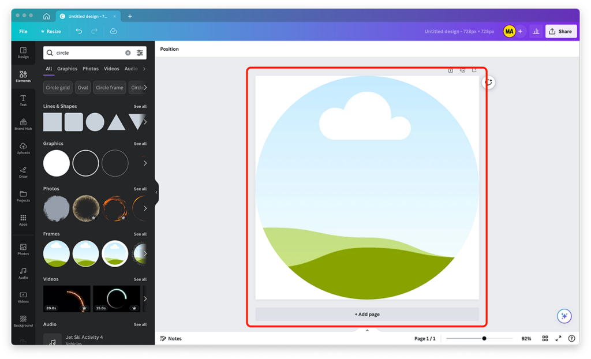Select the Circle frame suggestion chip
Viewport: 591px width, 359px height.
109,88
